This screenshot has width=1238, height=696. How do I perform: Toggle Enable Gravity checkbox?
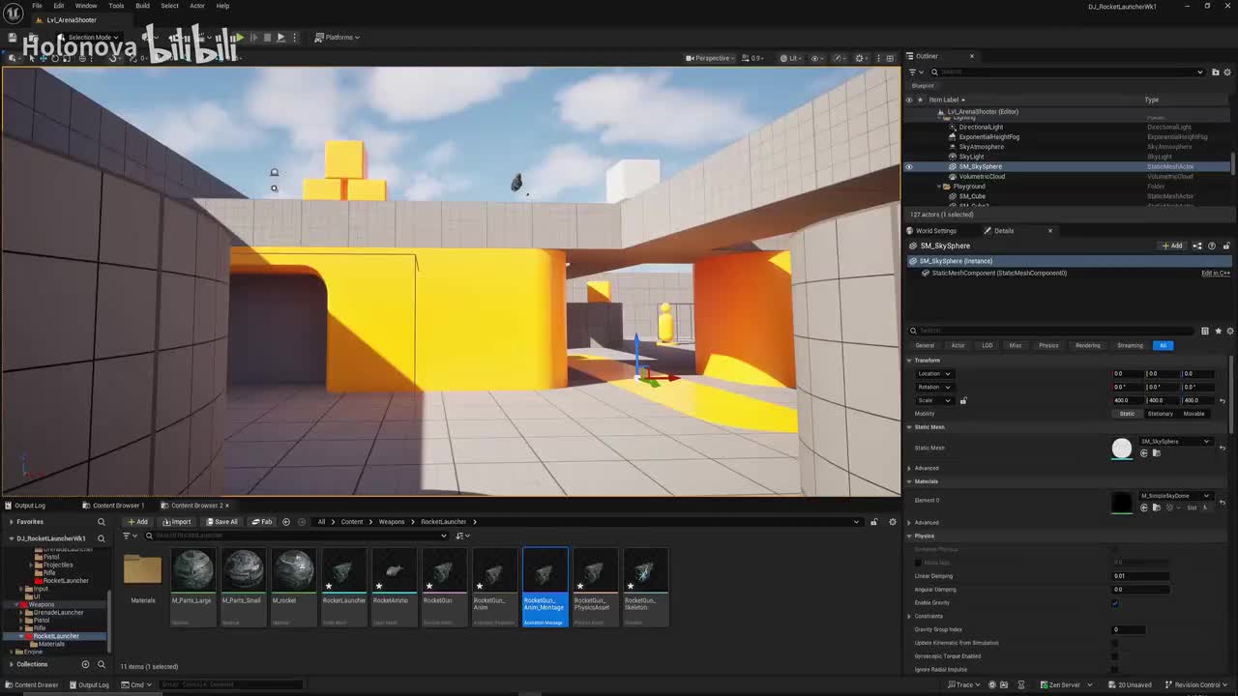(x=1115, y=603)
